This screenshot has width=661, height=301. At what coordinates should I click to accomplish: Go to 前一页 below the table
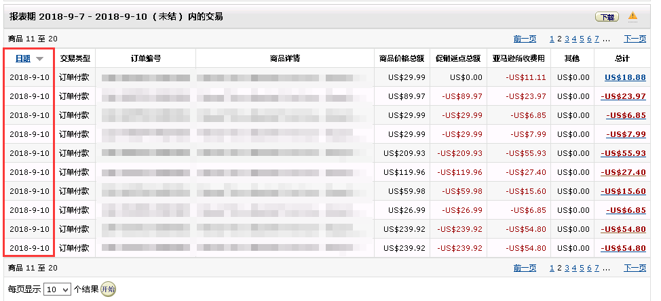pyautogui.click(x=525, y=268)
